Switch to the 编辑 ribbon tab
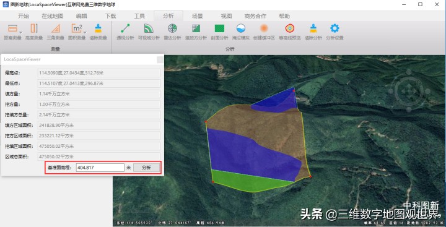Viewport: 446px width, 227px height. pos(81,16)
